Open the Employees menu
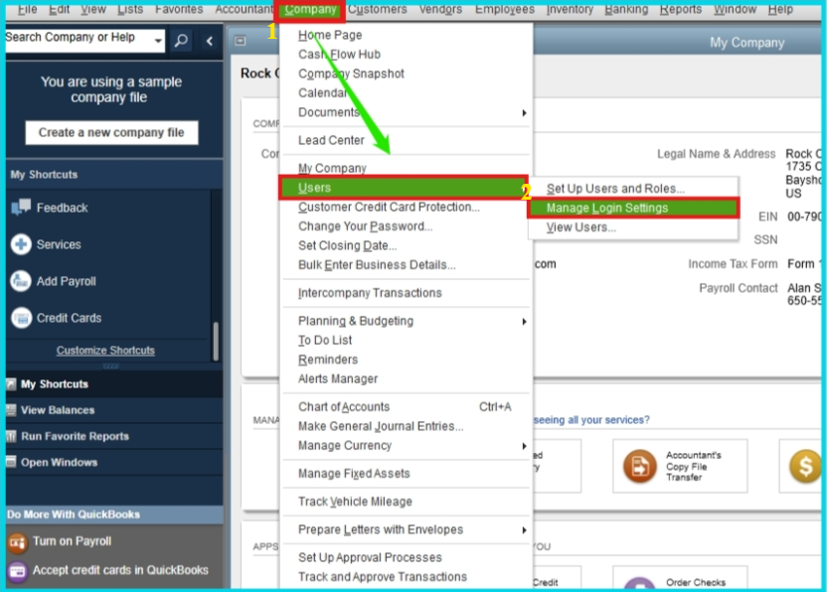Image resolution: width=827 pixels, height=592 pixels. coord(505,10)
